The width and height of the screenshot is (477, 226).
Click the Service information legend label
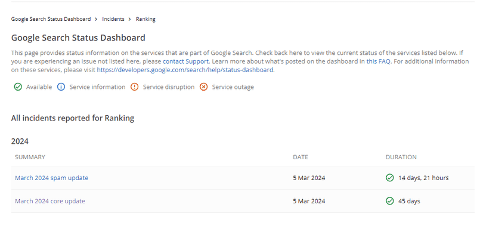point(97,87)
